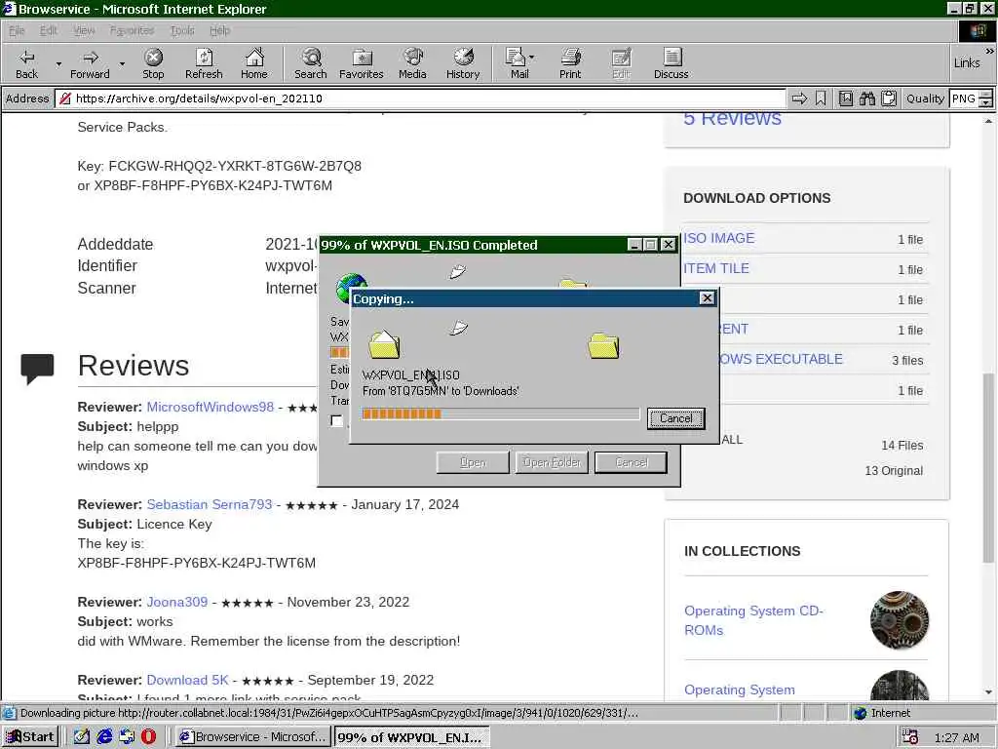
Task: Print the current page
Action: 570,63
